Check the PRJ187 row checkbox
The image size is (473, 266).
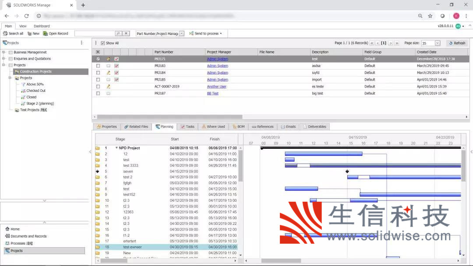(98, 93)
